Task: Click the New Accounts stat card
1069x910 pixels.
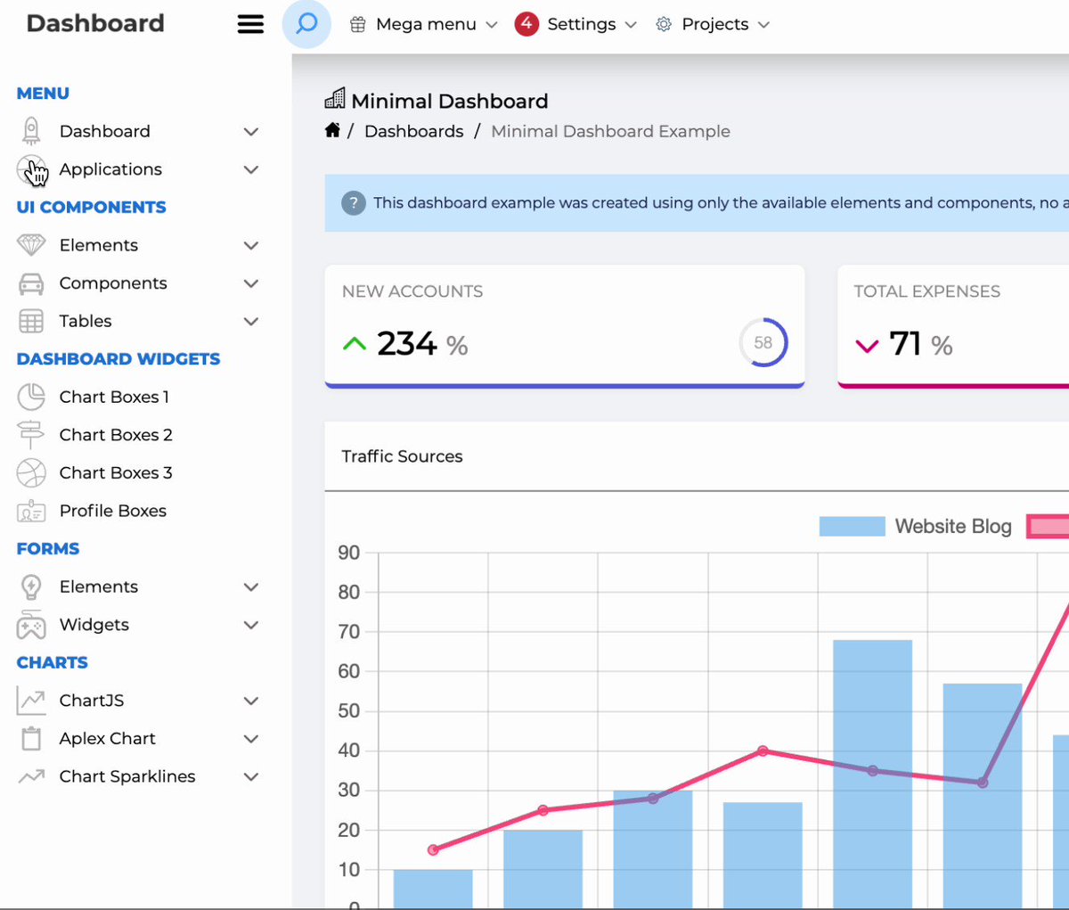Action: click(565, 326)
